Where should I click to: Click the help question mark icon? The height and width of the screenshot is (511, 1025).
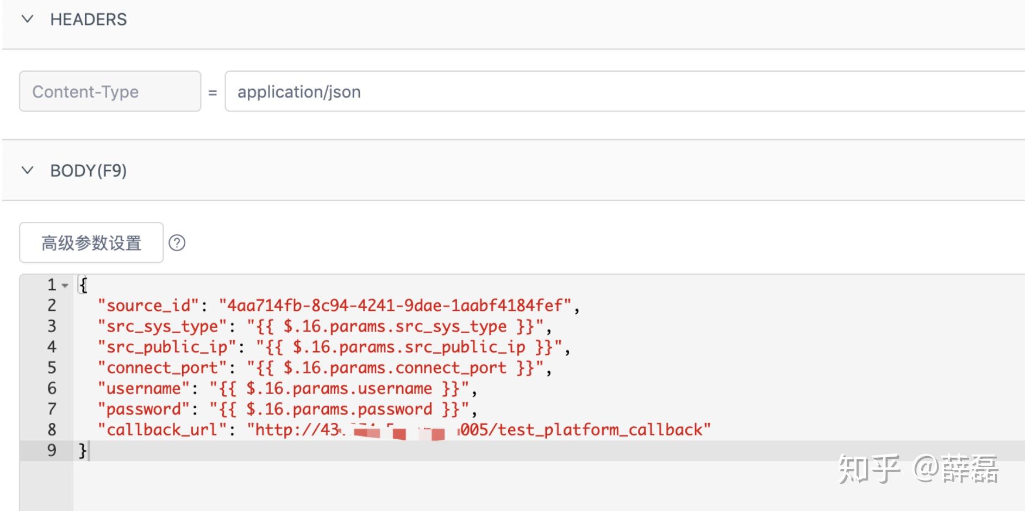[177, 242]
